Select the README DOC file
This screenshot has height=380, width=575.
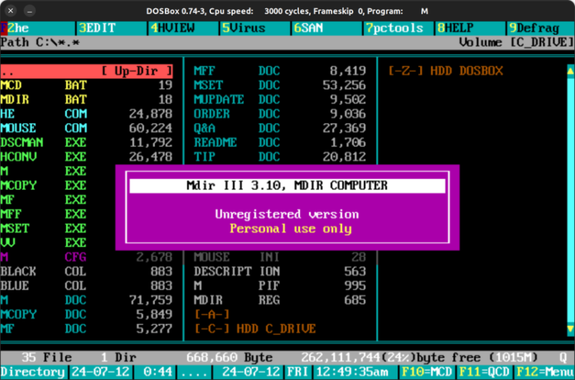(280, 143)
